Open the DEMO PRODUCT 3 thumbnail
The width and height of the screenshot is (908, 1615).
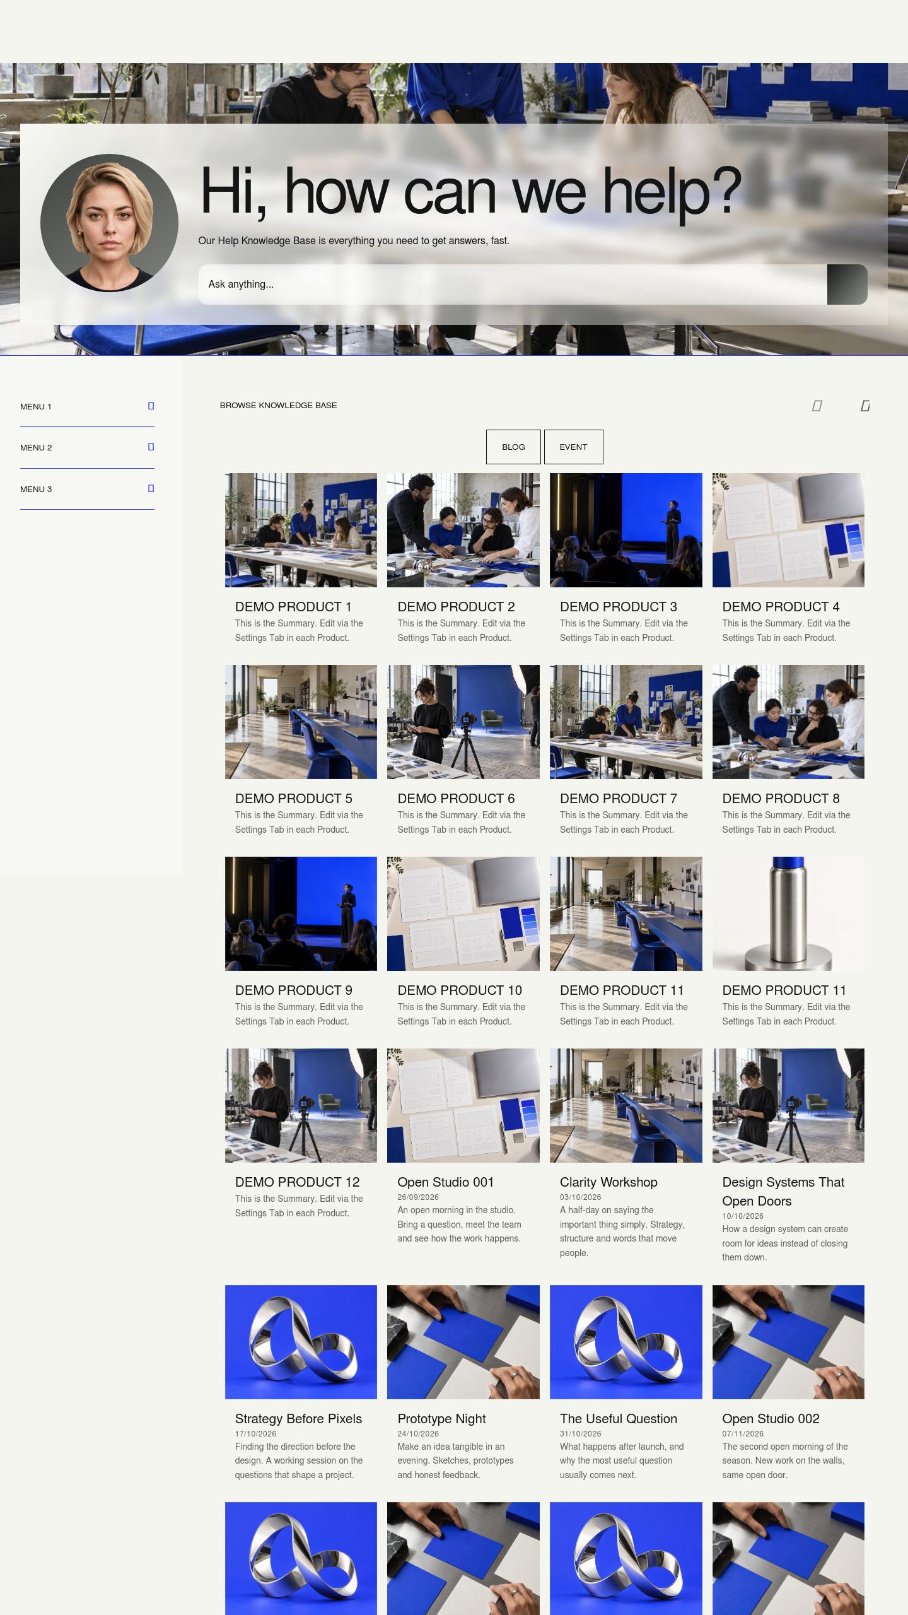pos(626,530)
